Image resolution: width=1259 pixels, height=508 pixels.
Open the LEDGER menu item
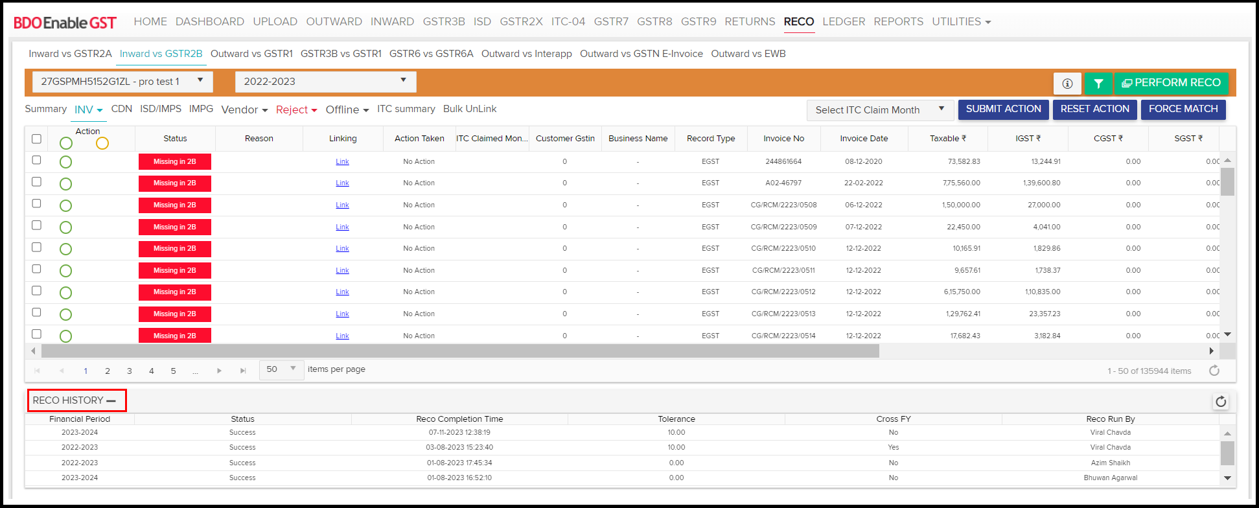tap(844, 21)
